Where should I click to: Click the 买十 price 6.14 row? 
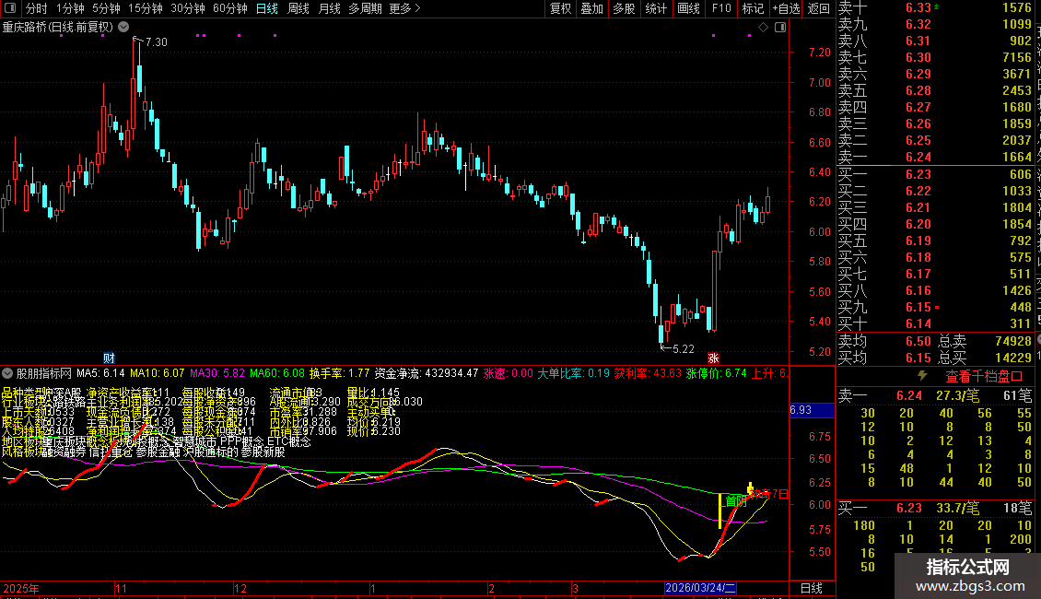tap(935, 323)
